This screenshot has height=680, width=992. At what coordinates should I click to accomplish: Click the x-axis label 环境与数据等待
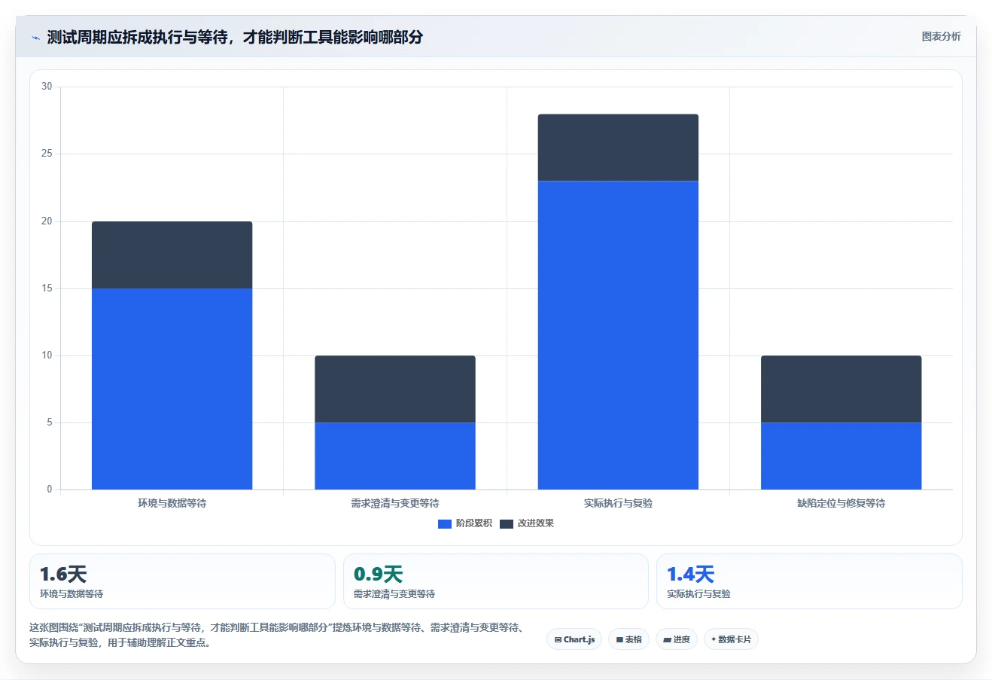(172, 503)
